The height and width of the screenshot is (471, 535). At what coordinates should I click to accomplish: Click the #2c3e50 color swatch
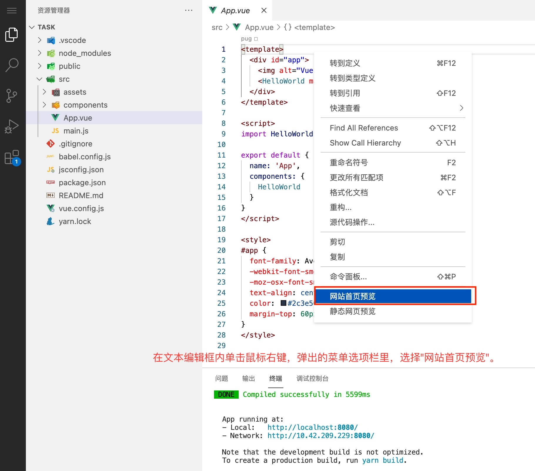[283, 303]
